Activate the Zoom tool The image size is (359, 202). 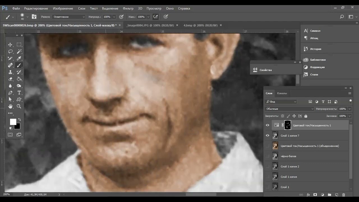[x=19, y=106]
